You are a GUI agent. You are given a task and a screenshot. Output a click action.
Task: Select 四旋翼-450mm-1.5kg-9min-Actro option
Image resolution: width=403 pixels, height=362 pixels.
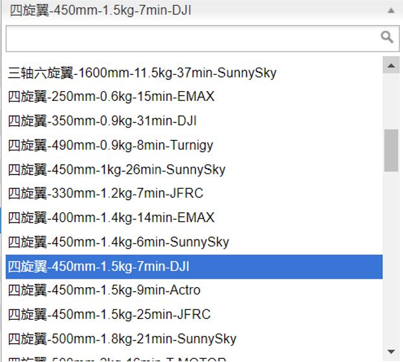point(194,290)
